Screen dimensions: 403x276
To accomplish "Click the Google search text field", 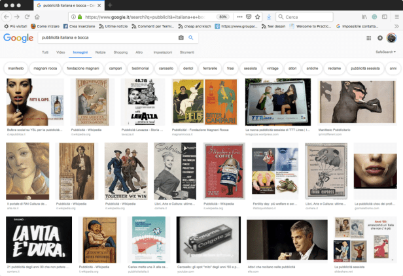I will point(105,38).
